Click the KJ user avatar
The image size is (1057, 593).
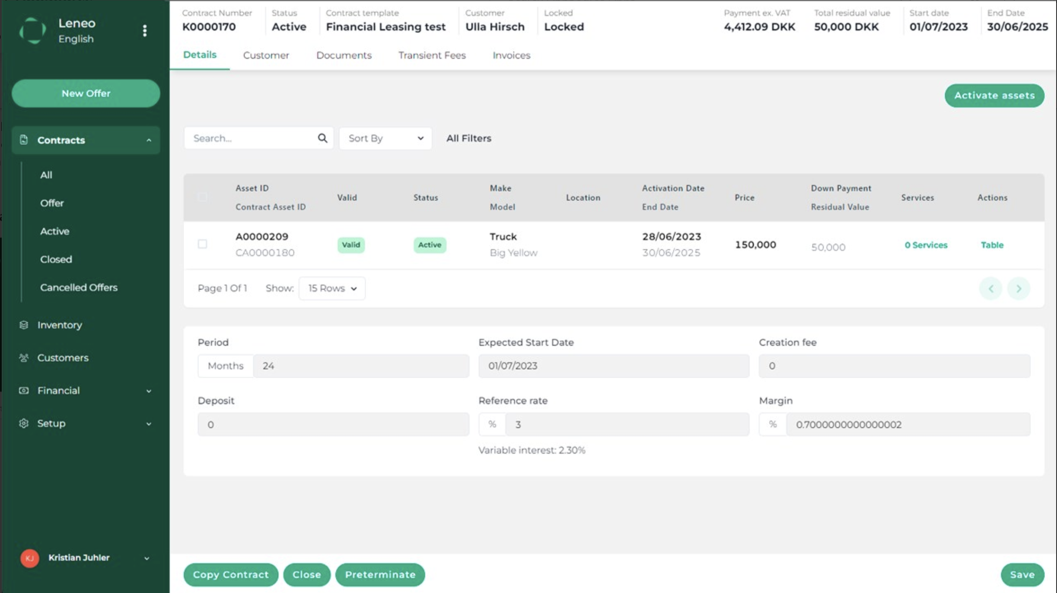point(29,558)
